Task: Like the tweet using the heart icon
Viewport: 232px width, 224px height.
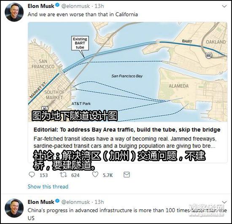Action: [x=95, y=175]
